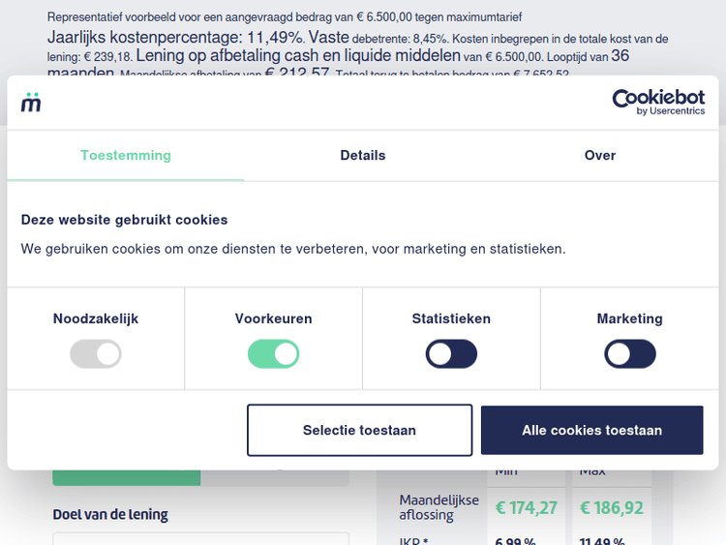Open the Doel van de lening field
This screenshot has height=545, width=726.
point(200,538)
